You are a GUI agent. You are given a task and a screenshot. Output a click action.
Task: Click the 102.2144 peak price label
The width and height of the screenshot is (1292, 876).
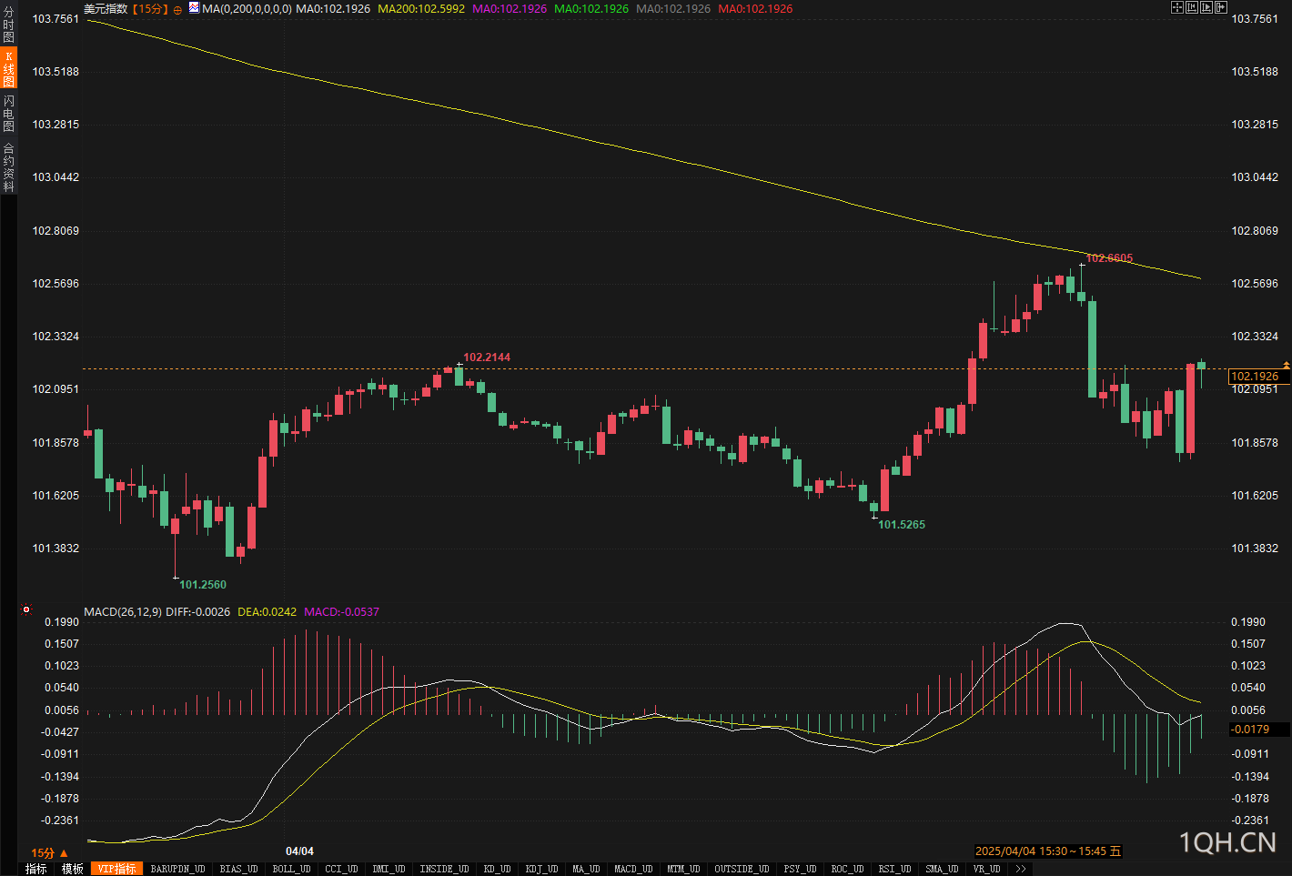tap(487, 357)
